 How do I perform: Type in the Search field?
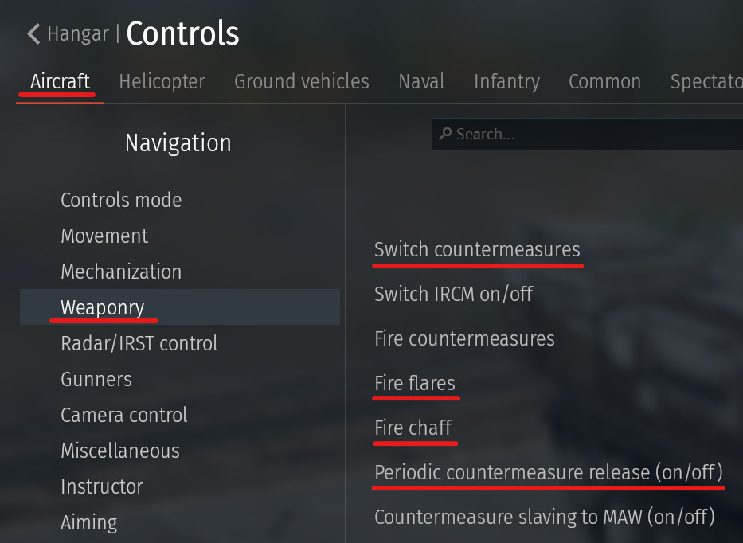(x=589, y=135)
